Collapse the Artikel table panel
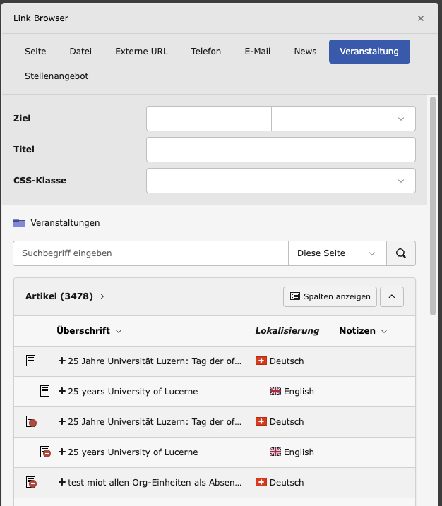442x506 pixels. click(x=392, y=296)
